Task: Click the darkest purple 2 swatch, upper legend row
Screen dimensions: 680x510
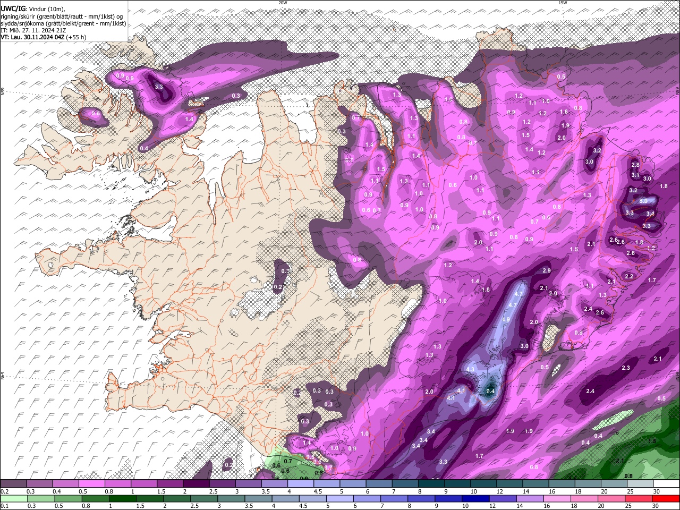Action: 195,484
